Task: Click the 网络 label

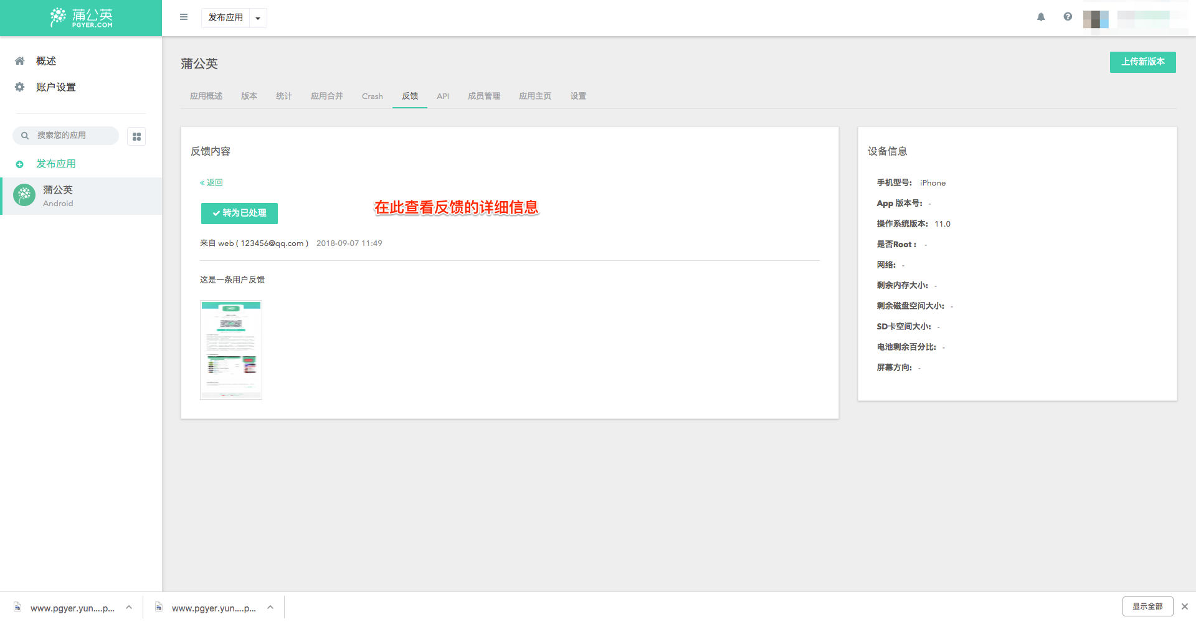Action: click(886, 265)
